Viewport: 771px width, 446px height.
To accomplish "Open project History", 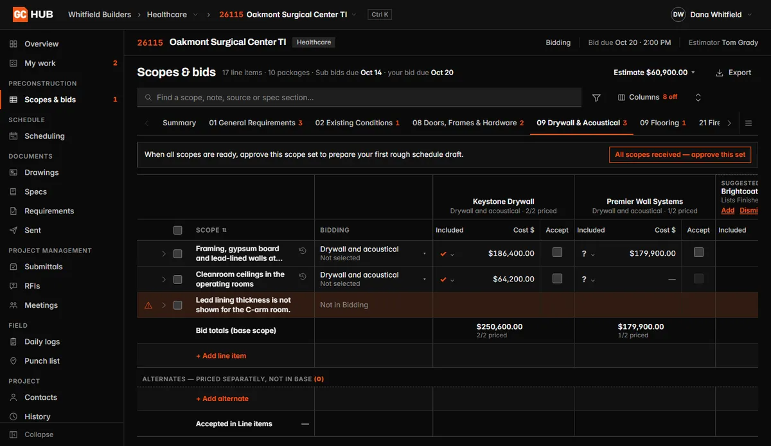I will (37, 416).
